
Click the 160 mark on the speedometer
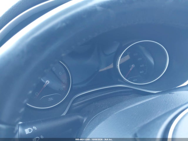(x=142, y=72)
